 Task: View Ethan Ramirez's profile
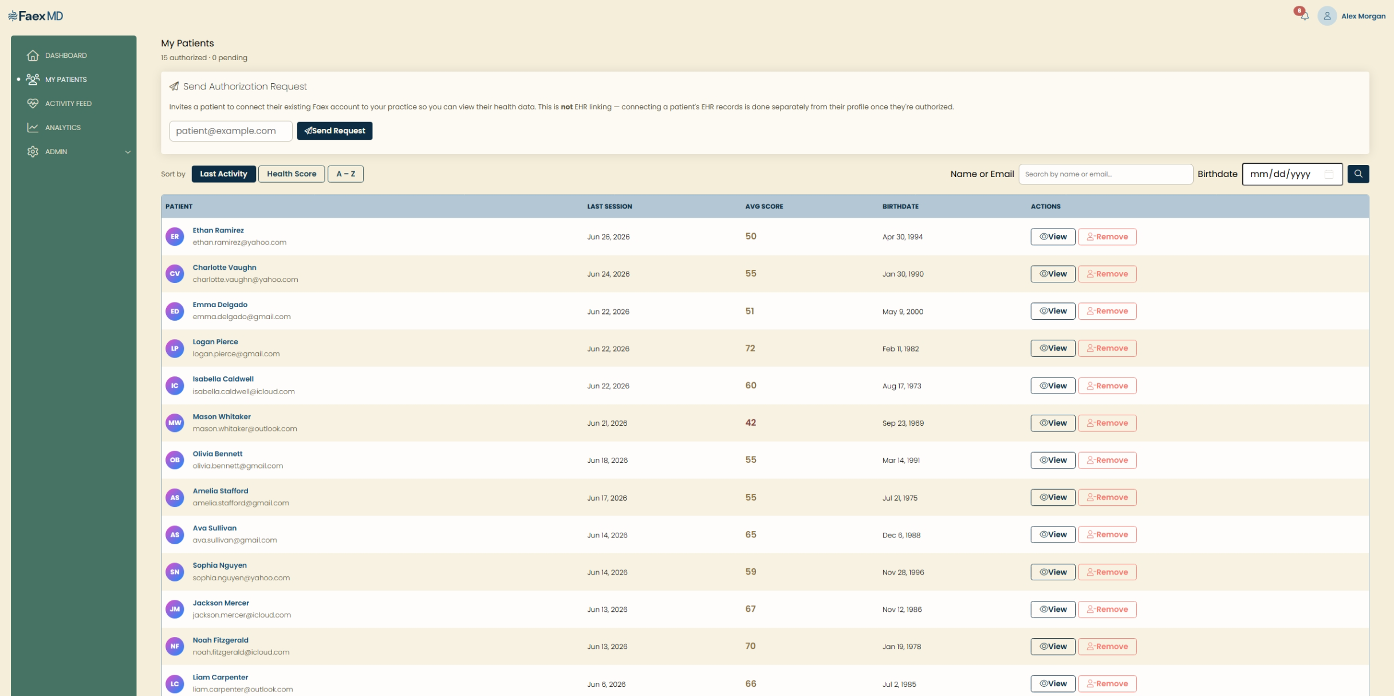[1053, 237]
